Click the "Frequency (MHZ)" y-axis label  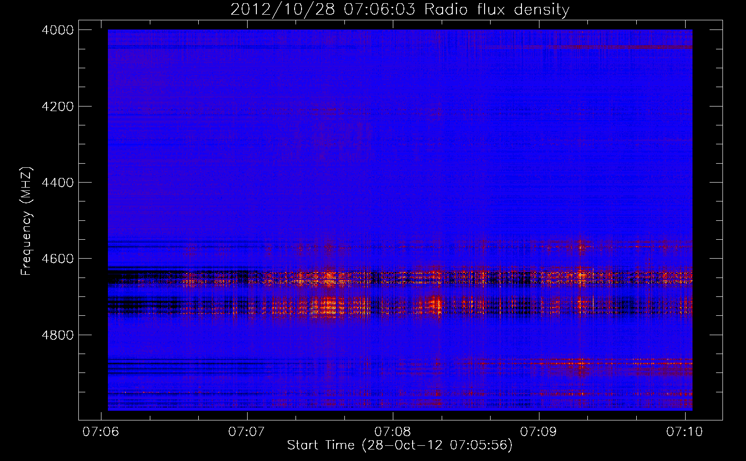(26, 221)
